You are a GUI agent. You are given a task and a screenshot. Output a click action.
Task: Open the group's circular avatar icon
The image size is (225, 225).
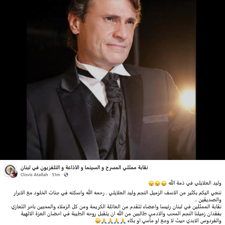10,170
